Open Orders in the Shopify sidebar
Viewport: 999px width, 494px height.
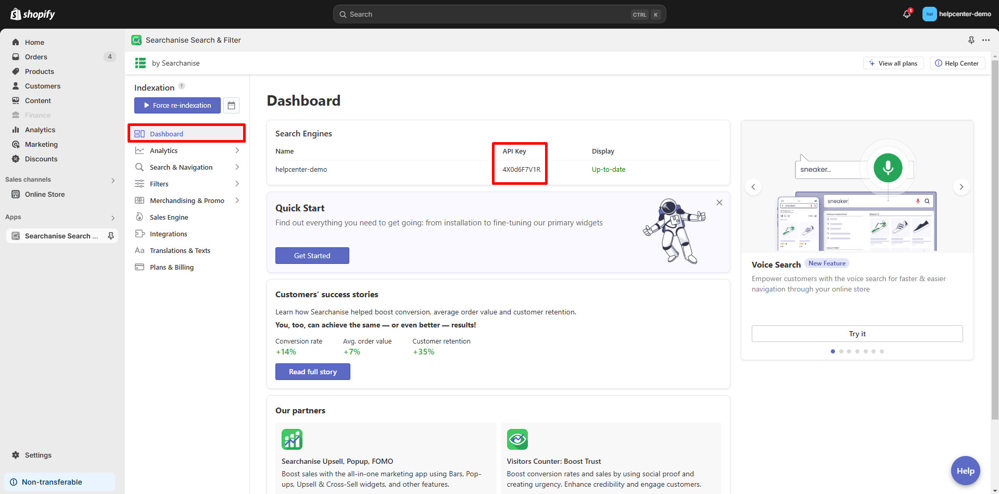[x=36, y=57]
